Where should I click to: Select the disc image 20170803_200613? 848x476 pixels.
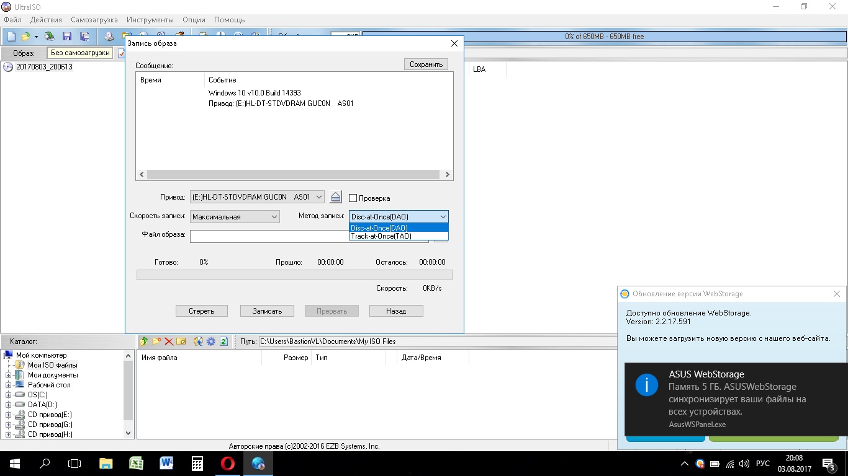(x=44, y=67)
